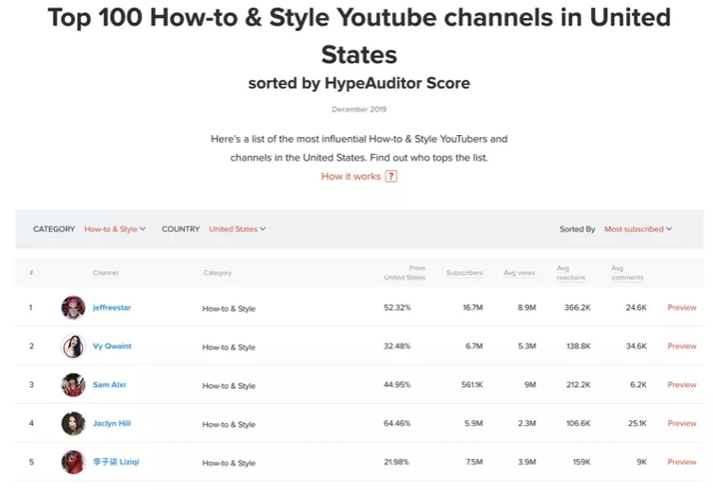Click Preview in the Jaclyn Hill row
Viewport: 713px width, 490px height.
pos(681,424)
